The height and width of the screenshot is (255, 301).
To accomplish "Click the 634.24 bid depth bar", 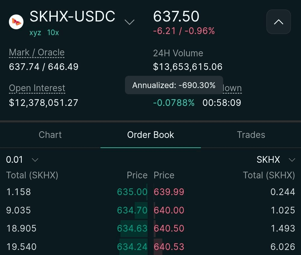I will click(x=133, y=247).
